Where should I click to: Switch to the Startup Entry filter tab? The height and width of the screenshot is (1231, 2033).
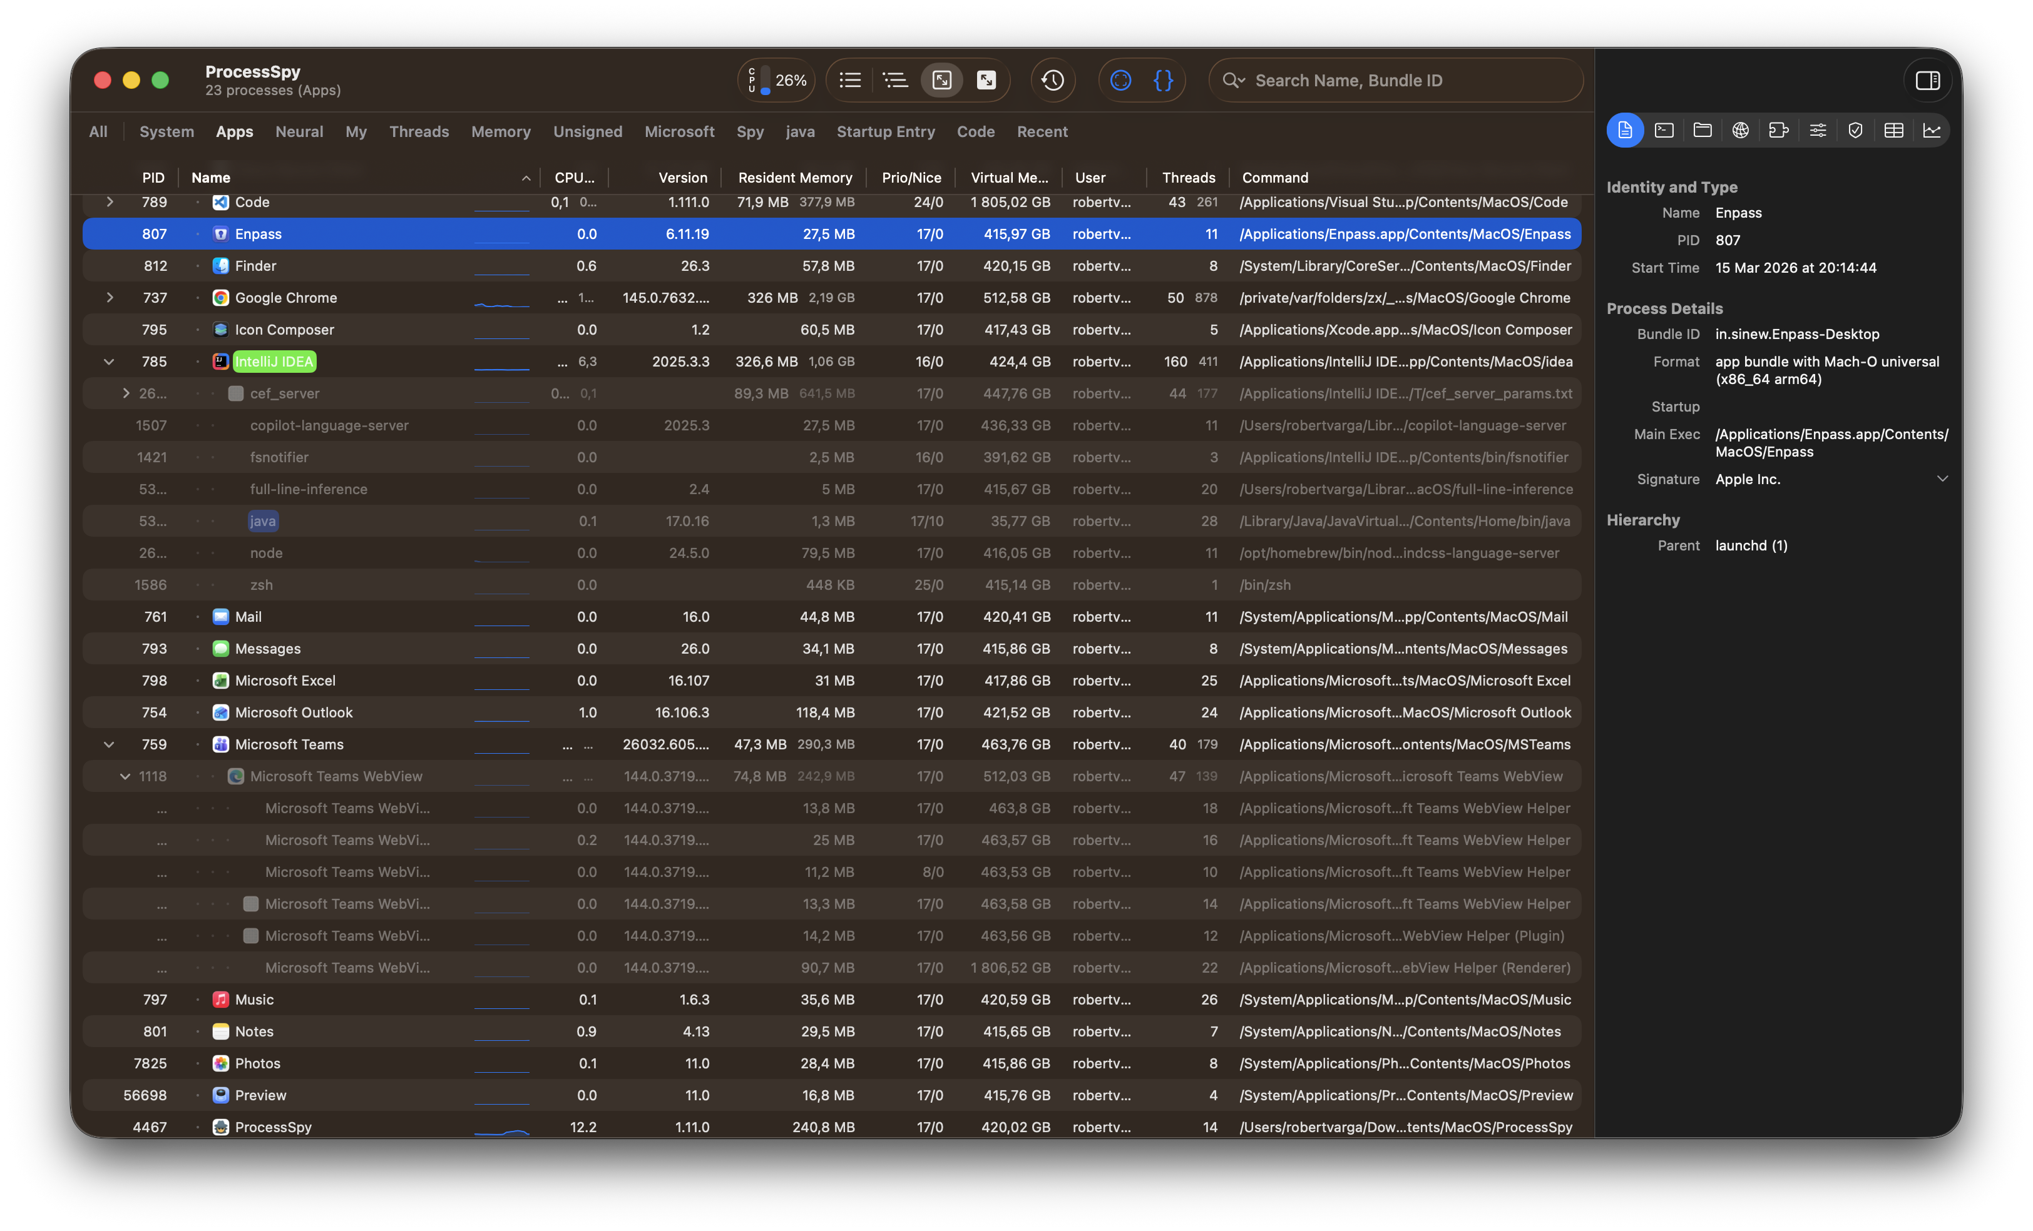pyautogui.click(x=885, y=132)
